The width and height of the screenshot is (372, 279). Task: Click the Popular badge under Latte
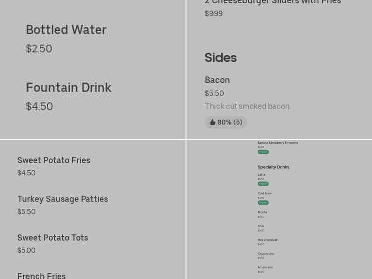(x=263, y=184)
